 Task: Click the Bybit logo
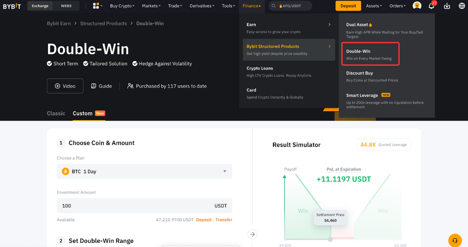pos(12,6)
